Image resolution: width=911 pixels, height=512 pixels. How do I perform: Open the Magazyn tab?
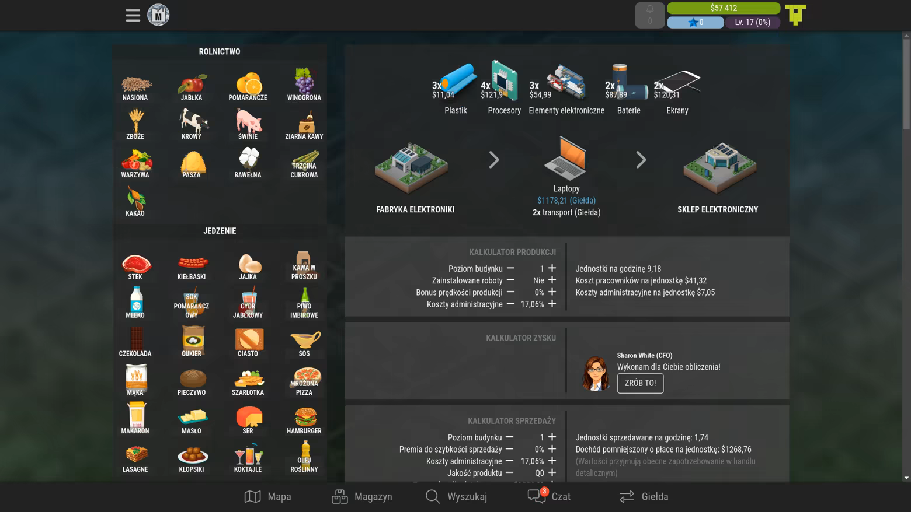coord(362,497)
